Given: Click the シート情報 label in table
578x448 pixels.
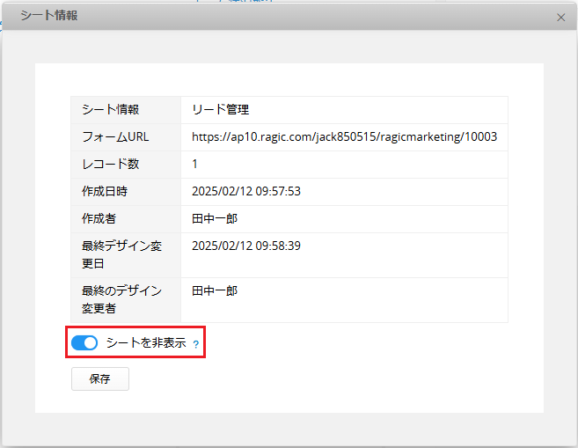Looking at the screenshot, I should click(110, 110).
